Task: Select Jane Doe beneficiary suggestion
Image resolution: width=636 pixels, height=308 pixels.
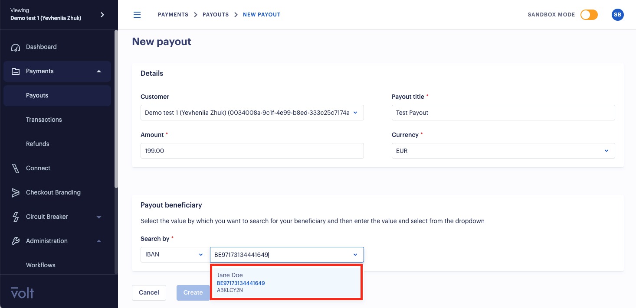Action: click(286, 282)
